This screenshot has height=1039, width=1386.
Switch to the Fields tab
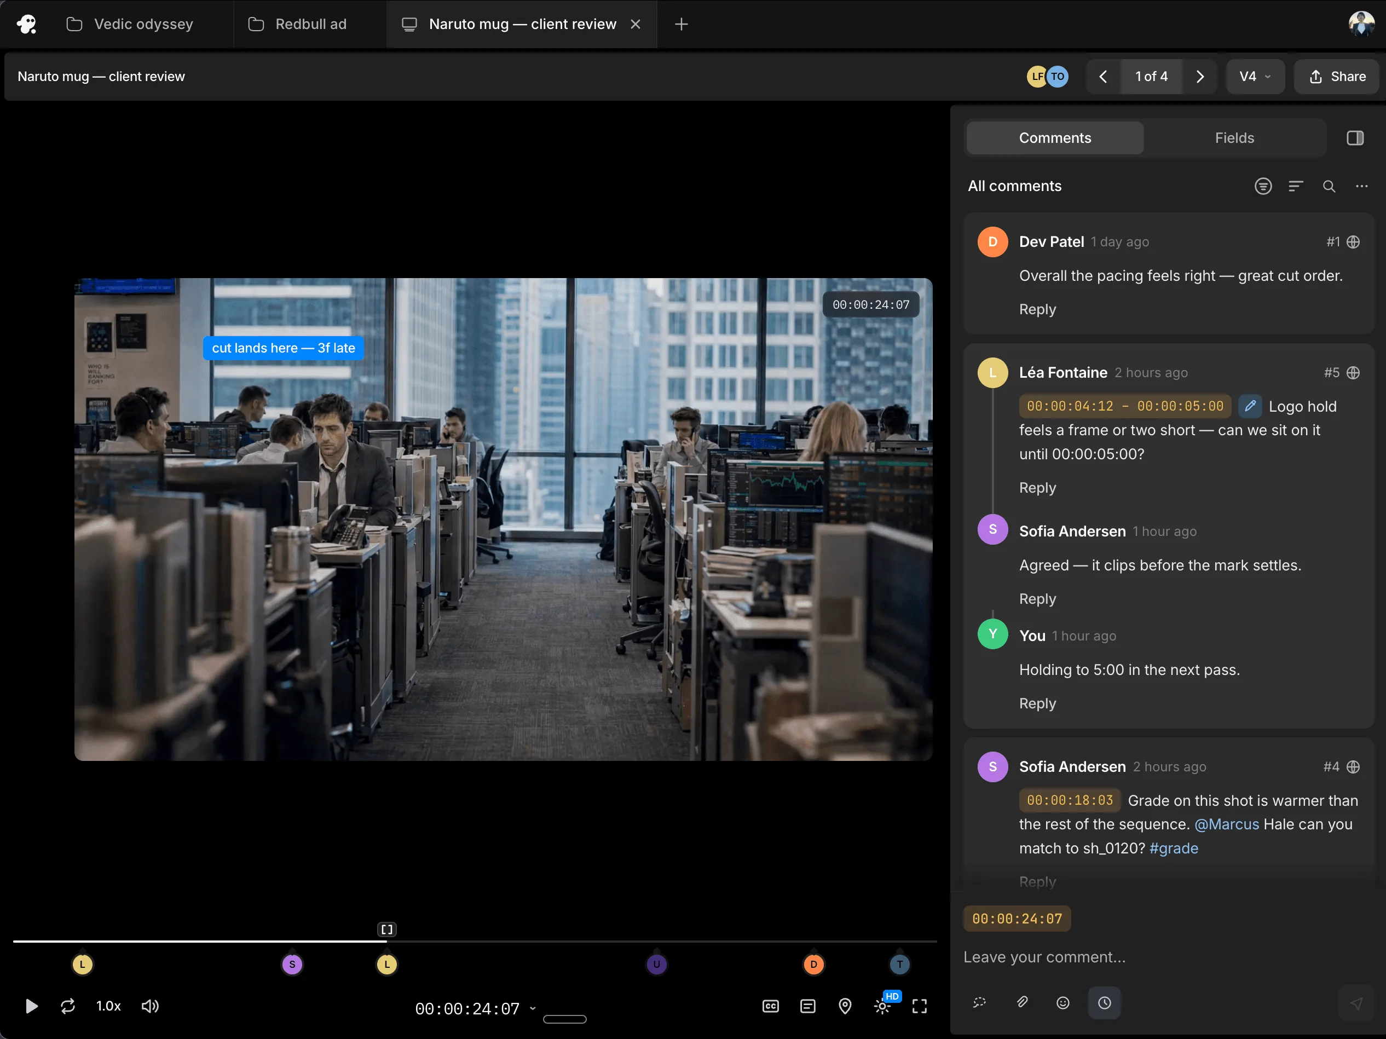(1234, 138)
